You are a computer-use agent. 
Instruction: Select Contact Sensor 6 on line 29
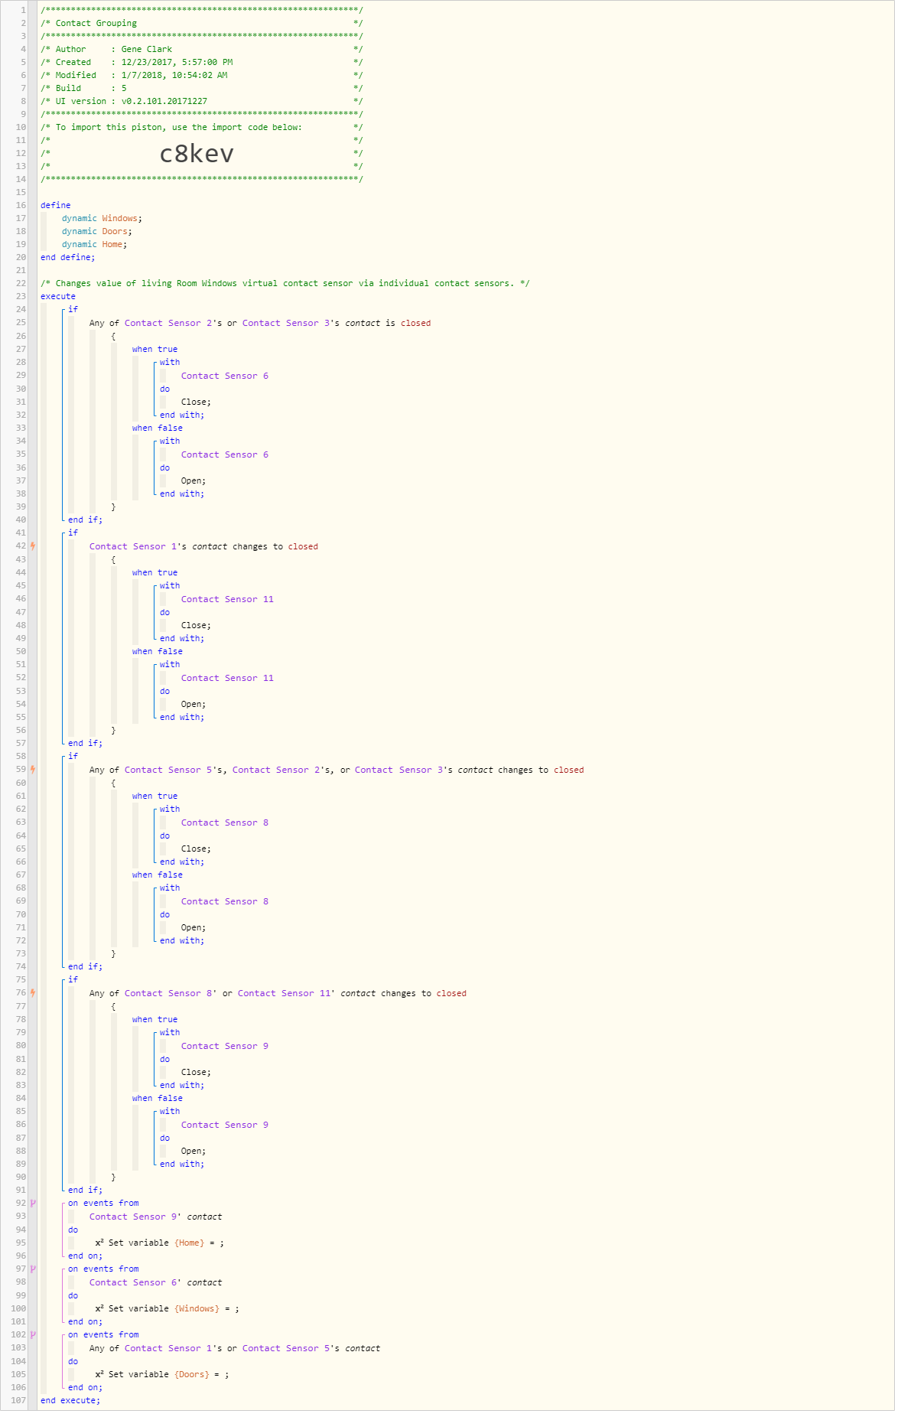click(x=225, y=376)
